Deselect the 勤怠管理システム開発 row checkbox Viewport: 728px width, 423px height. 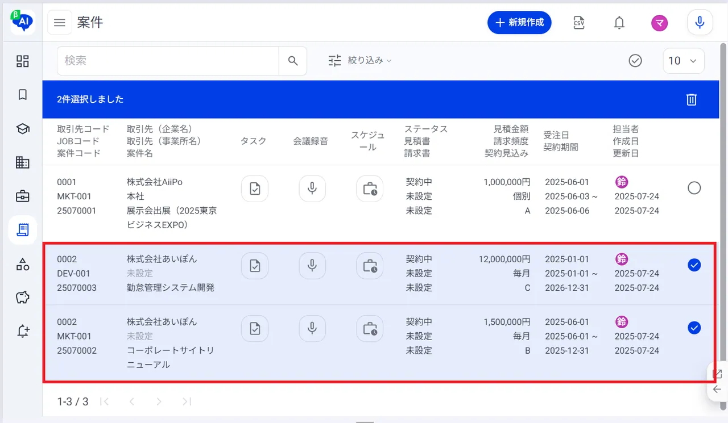point(694,265)
